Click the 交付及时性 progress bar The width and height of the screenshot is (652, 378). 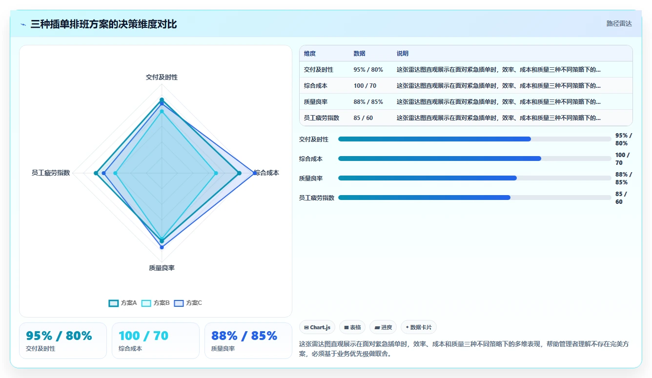474,139
